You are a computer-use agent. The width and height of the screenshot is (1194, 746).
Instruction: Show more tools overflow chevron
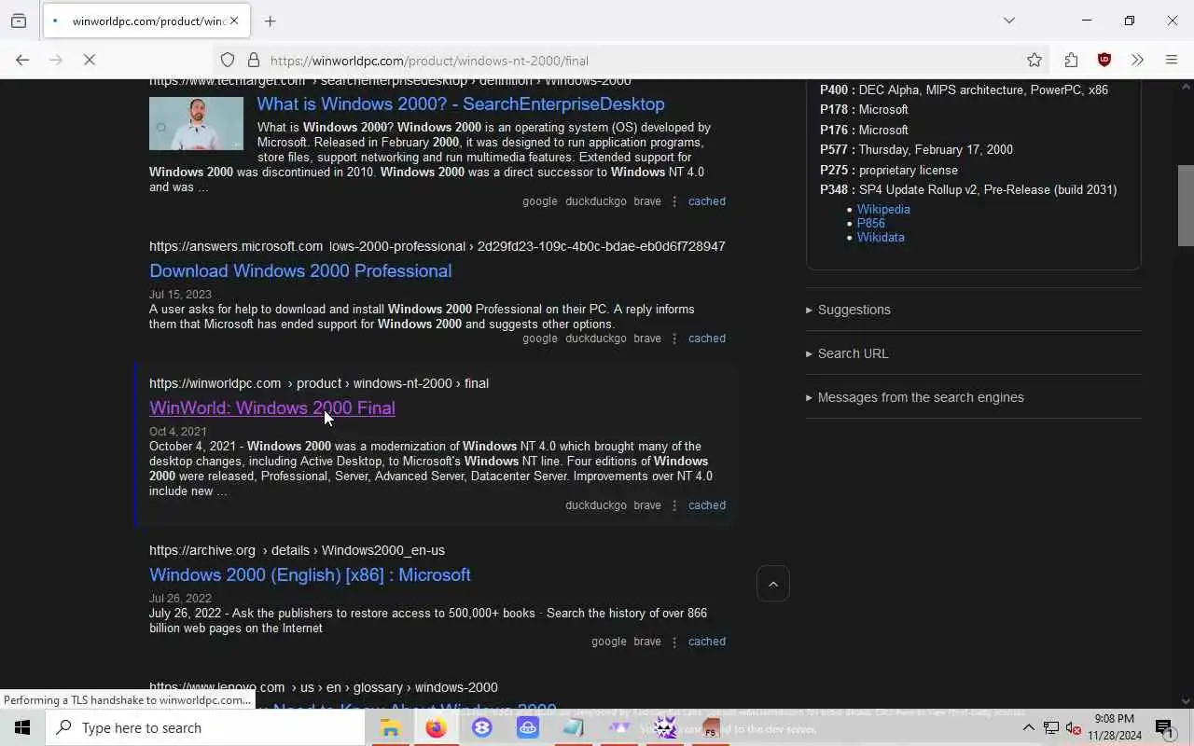coord(1137,61)
